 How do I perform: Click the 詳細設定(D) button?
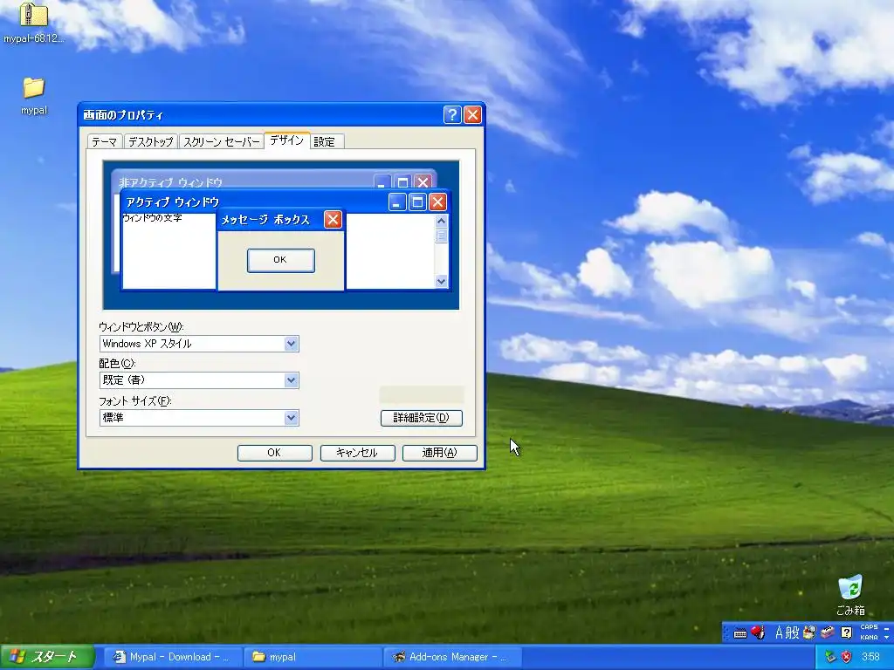[x=422, y=418]
